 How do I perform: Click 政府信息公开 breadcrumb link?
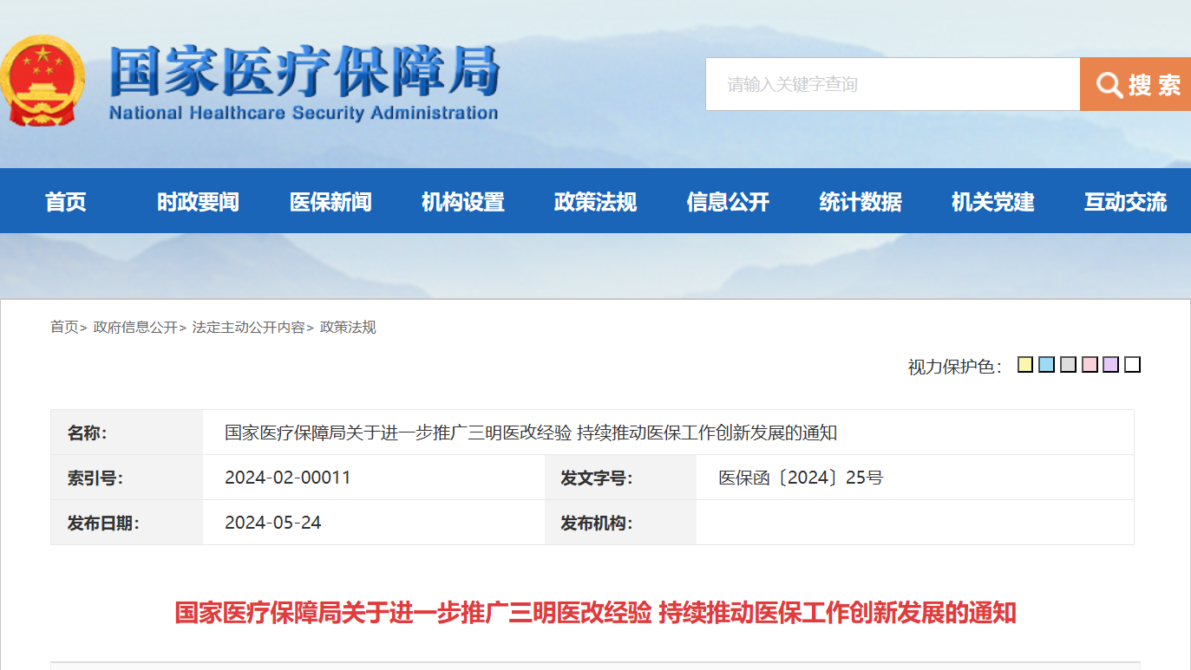pyautogui.click(x=135, y=328)
